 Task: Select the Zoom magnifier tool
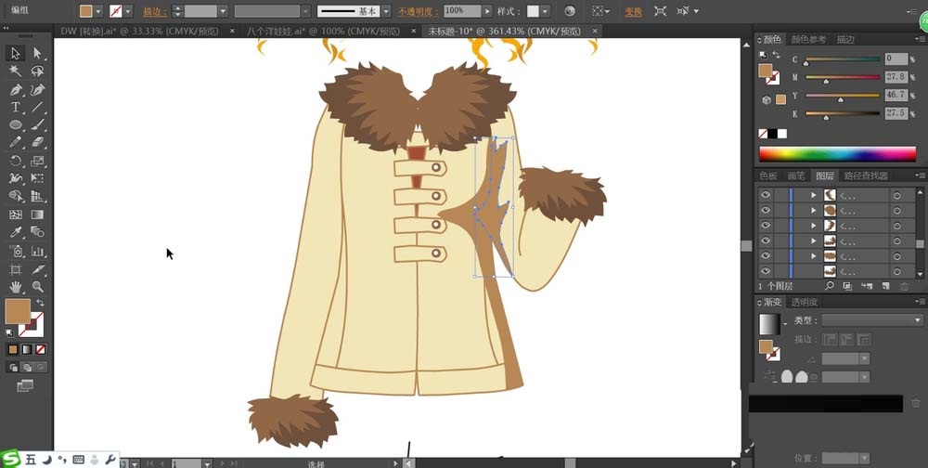coord(38,286)
